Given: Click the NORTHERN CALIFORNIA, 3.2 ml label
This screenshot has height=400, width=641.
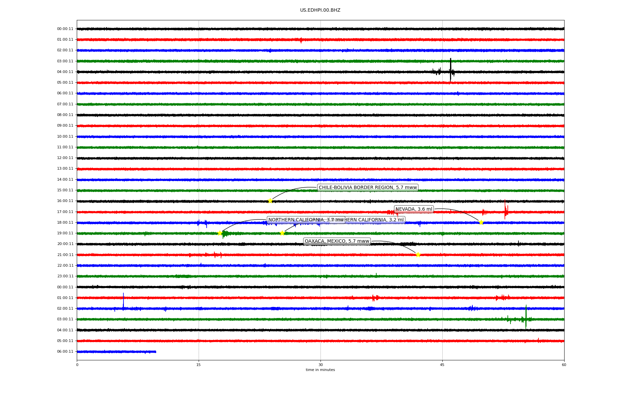Looking at the screenshot, I should coord(376,220).
